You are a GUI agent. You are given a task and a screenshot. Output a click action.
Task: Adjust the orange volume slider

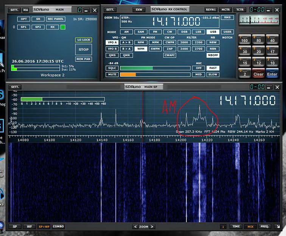155,75
